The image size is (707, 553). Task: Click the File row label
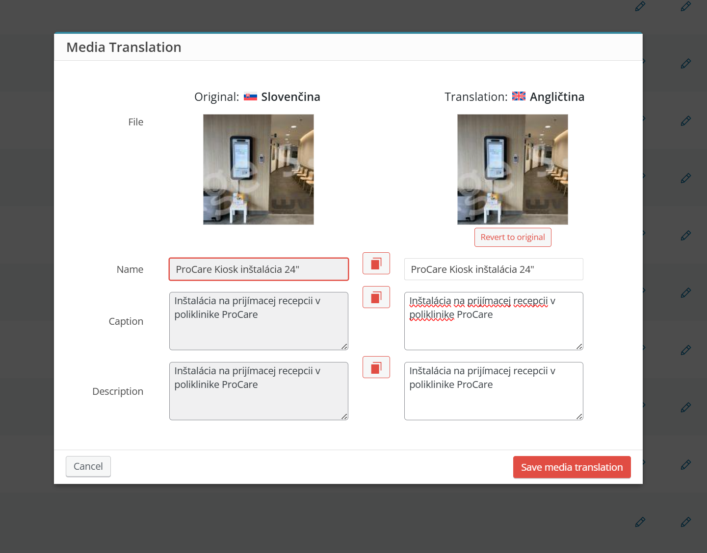pos(136,122)
